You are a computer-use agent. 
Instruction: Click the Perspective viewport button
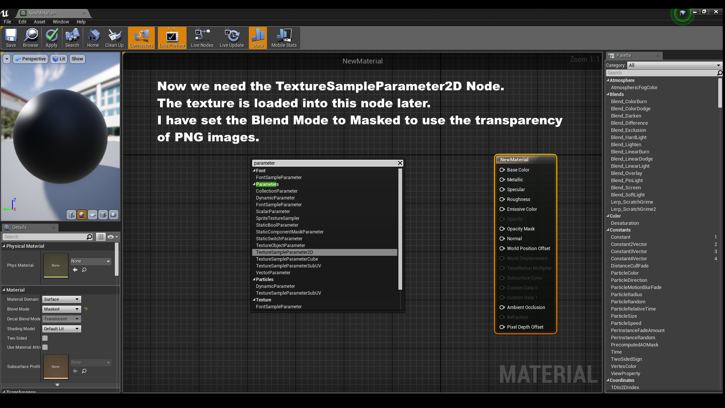[x=31, y=59]
